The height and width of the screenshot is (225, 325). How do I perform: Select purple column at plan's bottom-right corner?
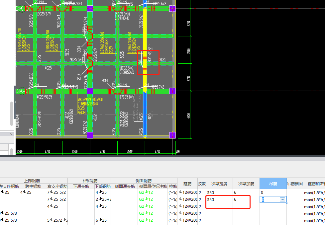172,135
